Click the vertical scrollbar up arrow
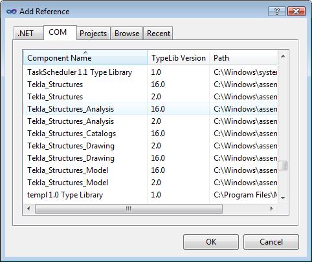 tap(283, 56)
